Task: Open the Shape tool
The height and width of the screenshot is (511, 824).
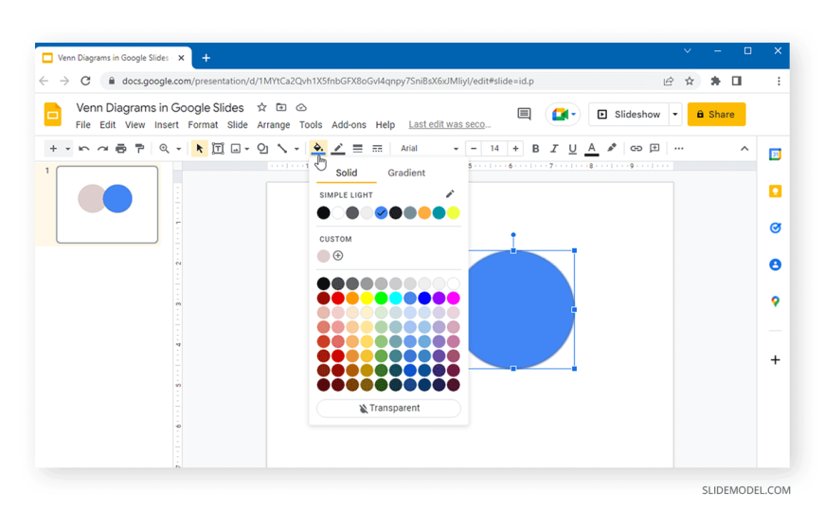Action: coord(262,149)
